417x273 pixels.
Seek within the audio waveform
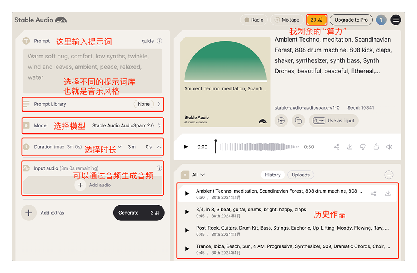(x=256, y=147)
